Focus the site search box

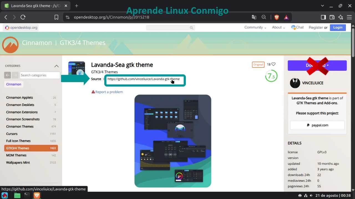coord(171,27)
